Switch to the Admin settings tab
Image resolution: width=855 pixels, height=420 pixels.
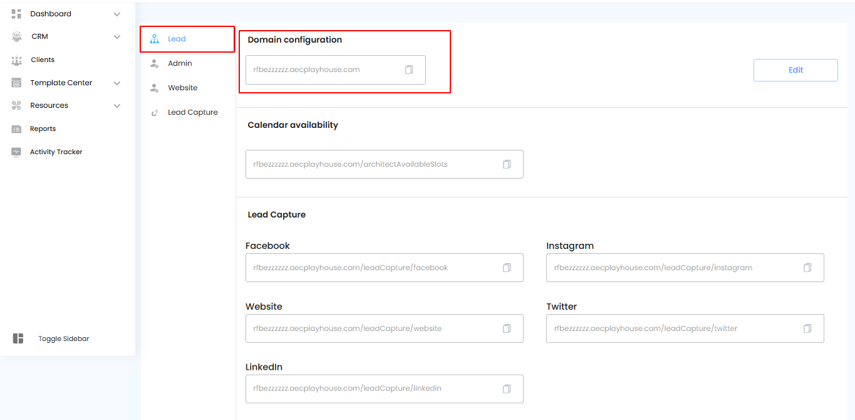180,63
